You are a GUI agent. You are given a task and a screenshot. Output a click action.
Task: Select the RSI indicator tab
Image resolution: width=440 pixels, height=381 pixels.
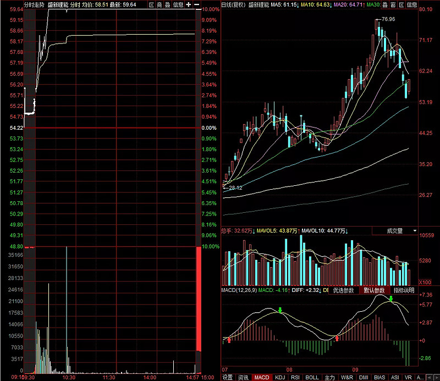pos(295,377)
